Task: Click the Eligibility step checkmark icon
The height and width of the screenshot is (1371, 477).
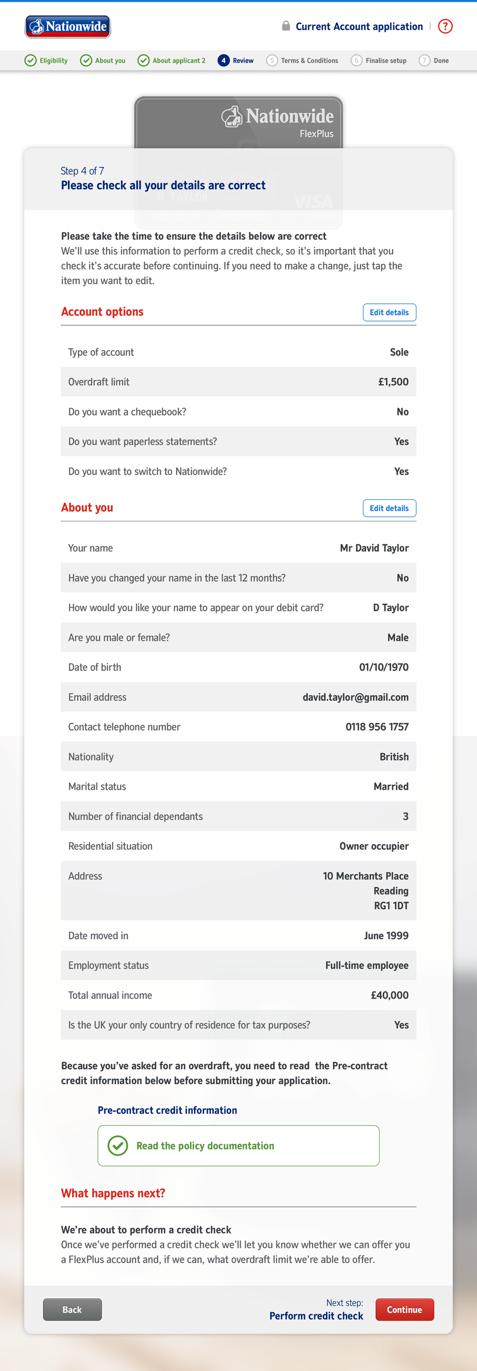Action: (31, 61)
